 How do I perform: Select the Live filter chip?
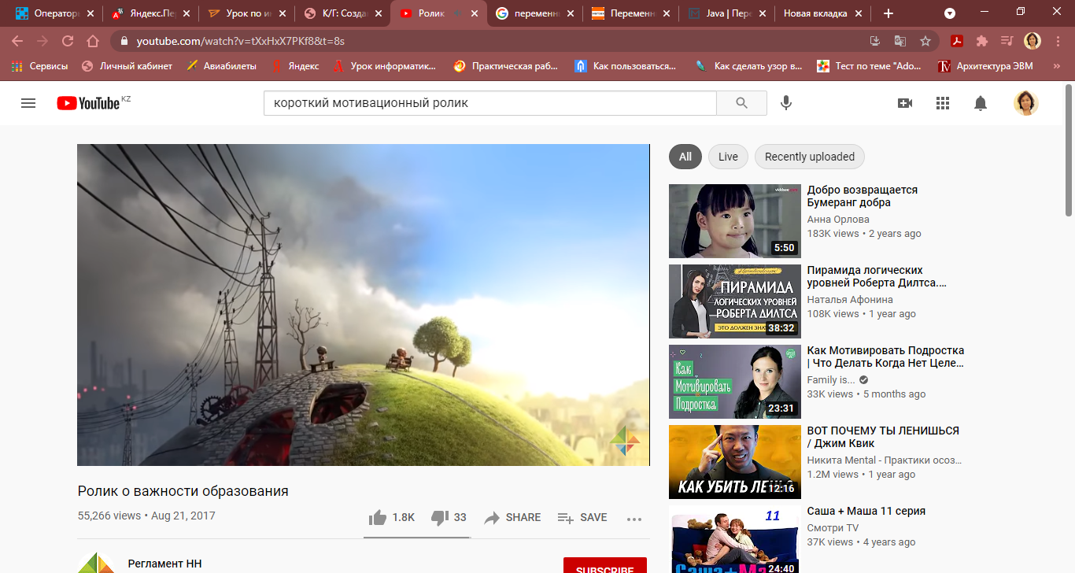click(728, 157)
